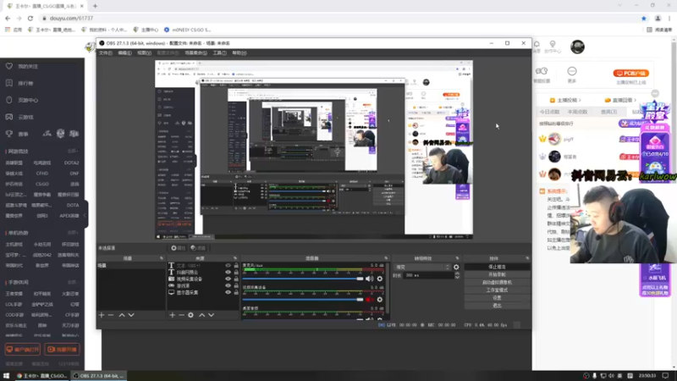Image resolution: width=677 pixels, height=381 pixels.
Task: Move scene up with up arrow
Action: (x=122, y=315)
